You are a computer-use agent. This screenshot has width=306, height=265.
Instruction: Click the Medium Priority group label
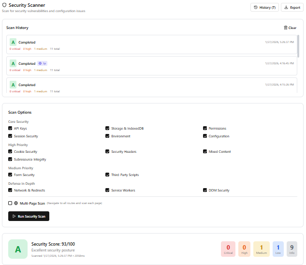(21, 168)
